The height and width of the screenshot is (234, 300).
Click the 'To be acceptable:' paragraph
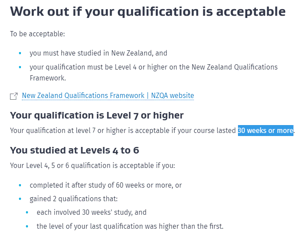pyautogui.click(x=38, y=34)
